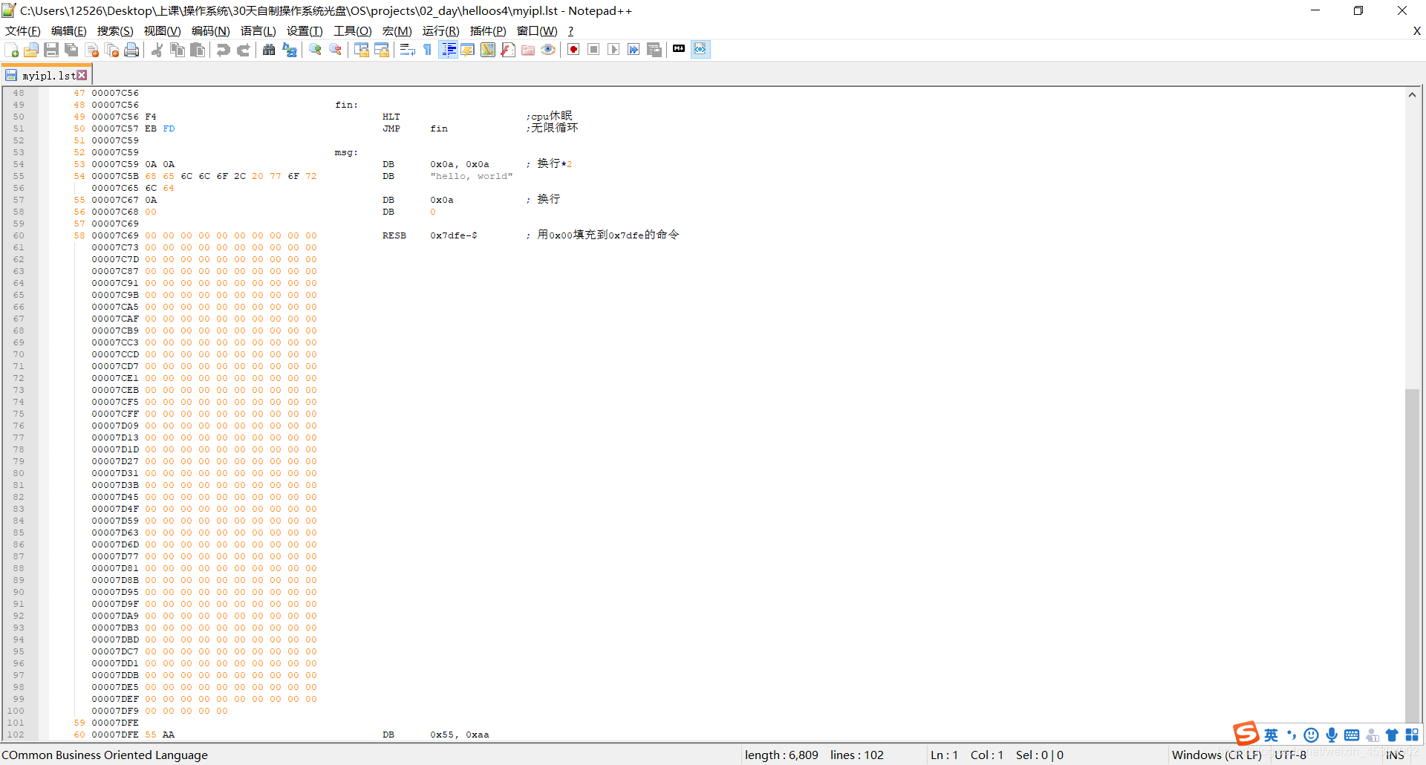Viewport: 1426px width, 765px height.
Task: Close the myipl.lst tab with X
Action: click(x=82, y=75)
